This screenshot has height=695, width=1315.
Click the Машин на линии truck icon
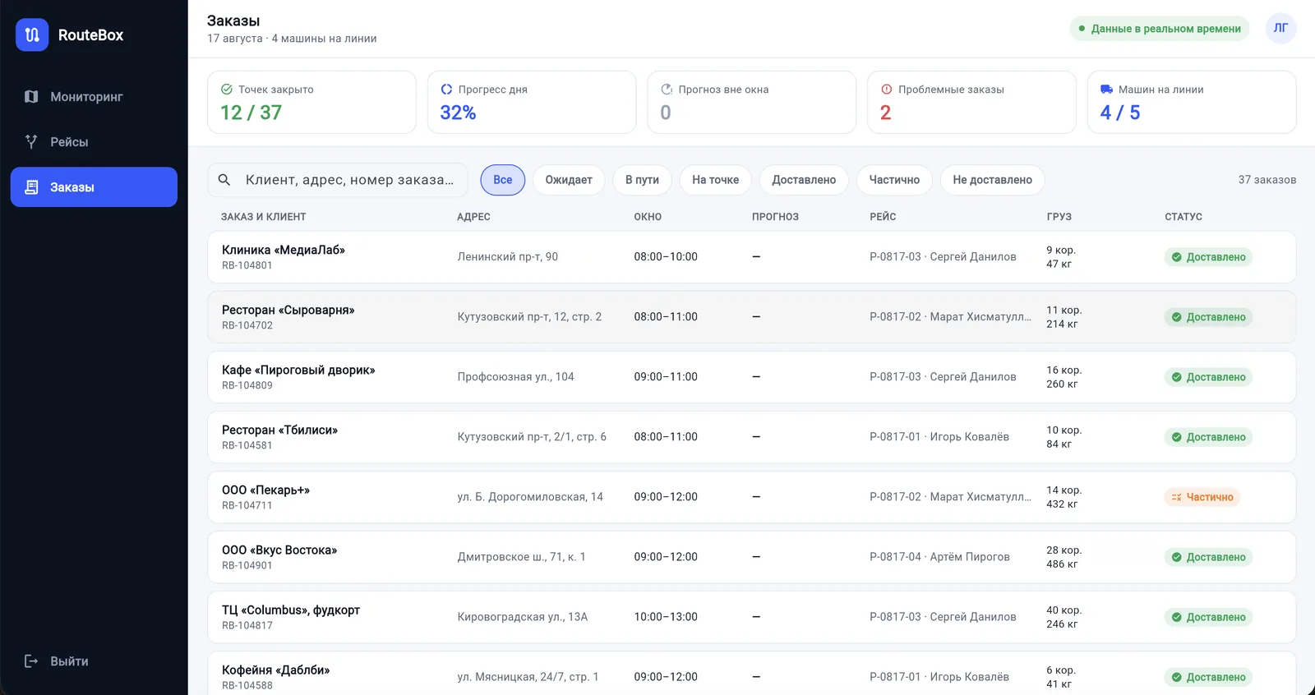(x=1106, y=90)
